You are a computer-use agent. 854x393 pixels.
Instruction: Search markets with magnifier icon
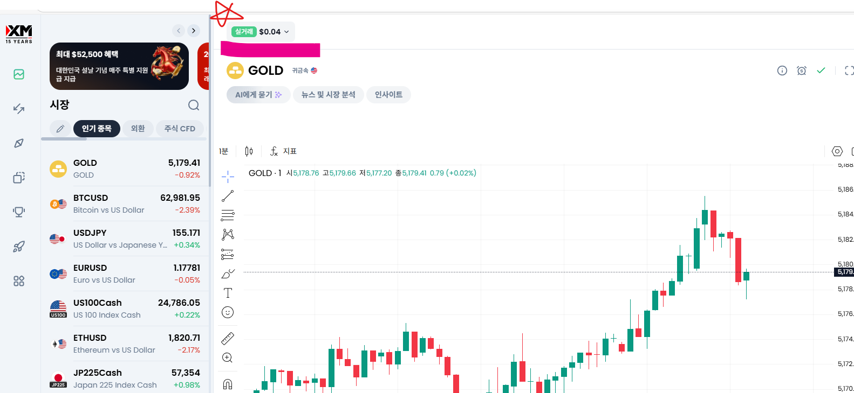tap(194, 105)
